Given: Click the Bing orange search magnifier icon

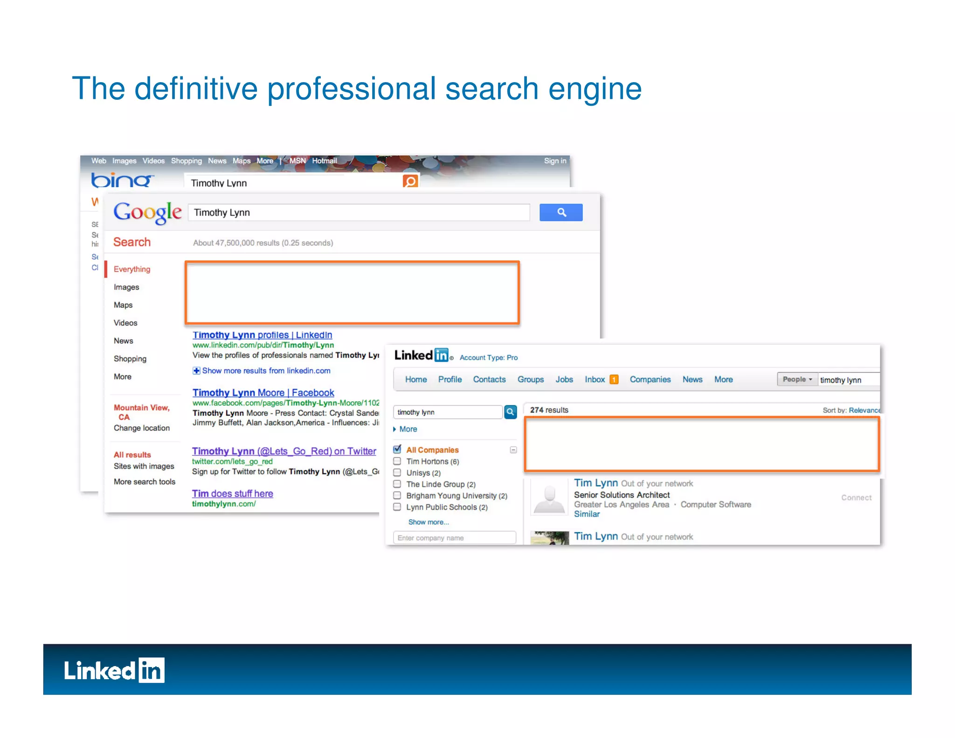Looking at the screenshot, I should pos(410,181).
